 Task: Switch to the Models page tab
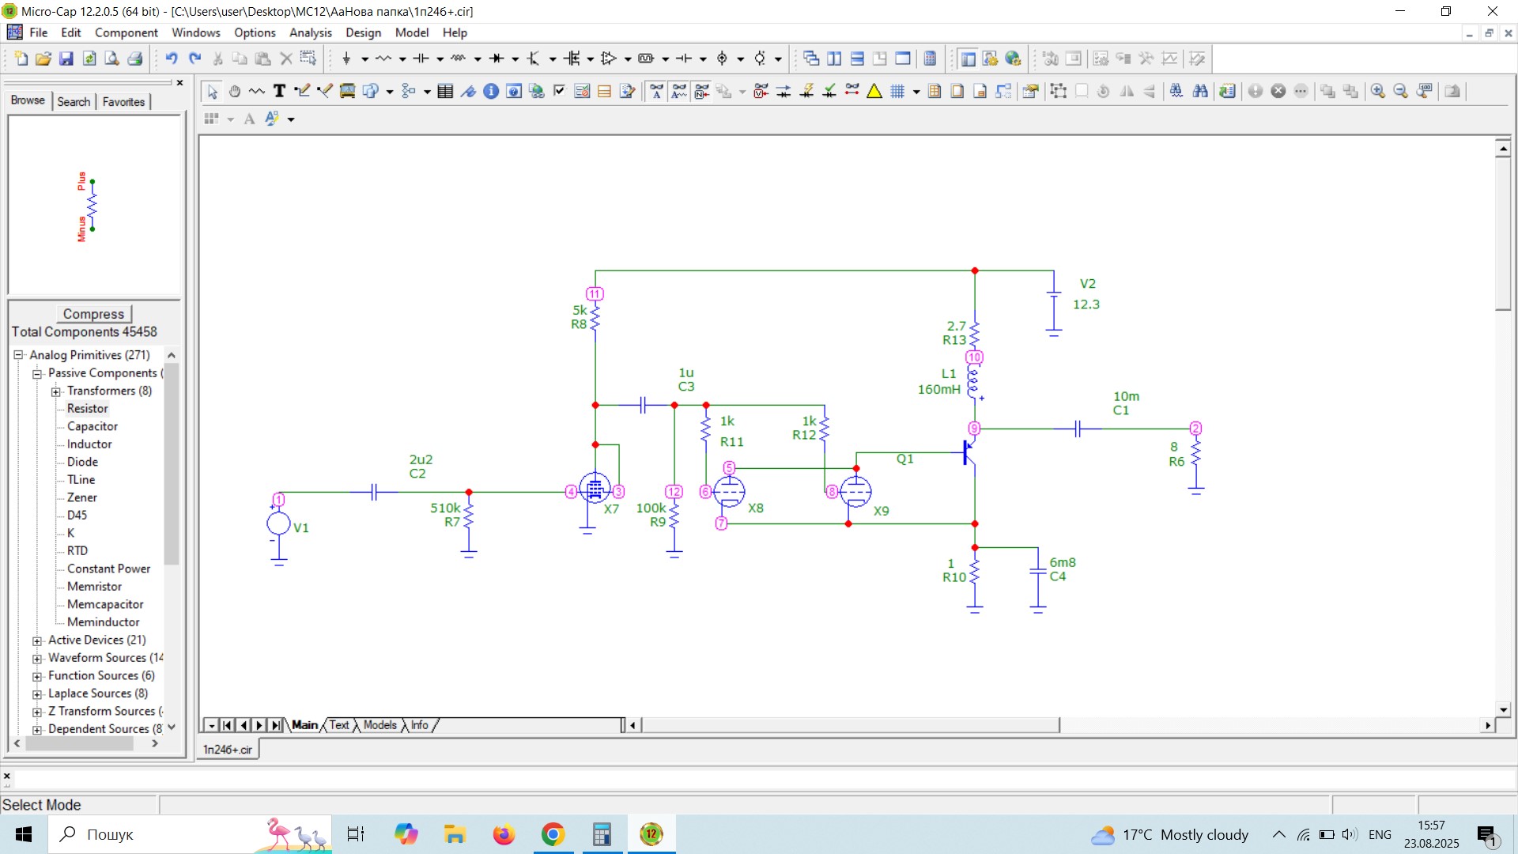pyautogui.click(x=379, y=725)
